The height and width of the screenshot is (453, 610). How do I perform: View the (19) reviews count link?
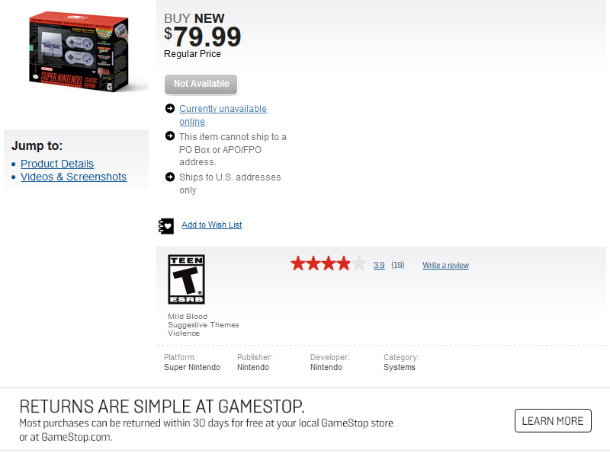click(398, 266)
